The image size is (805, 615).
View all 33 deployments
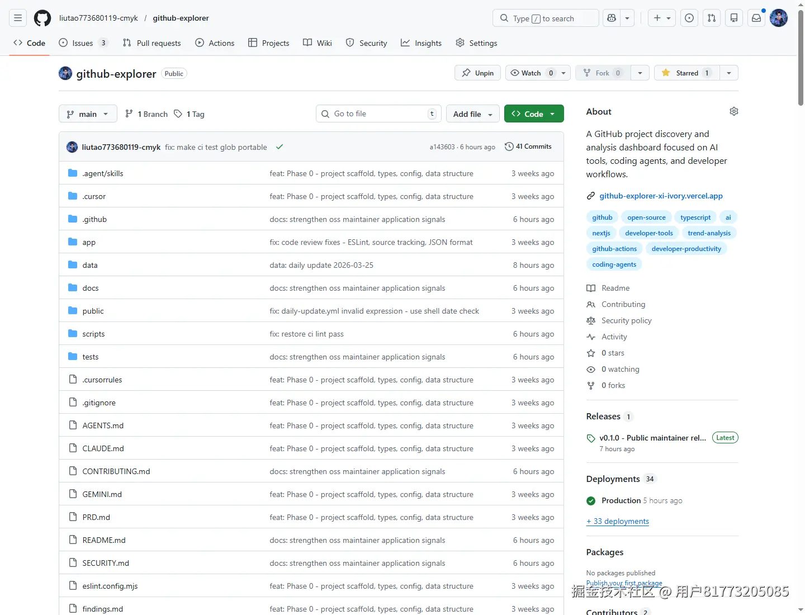(617, 521)
